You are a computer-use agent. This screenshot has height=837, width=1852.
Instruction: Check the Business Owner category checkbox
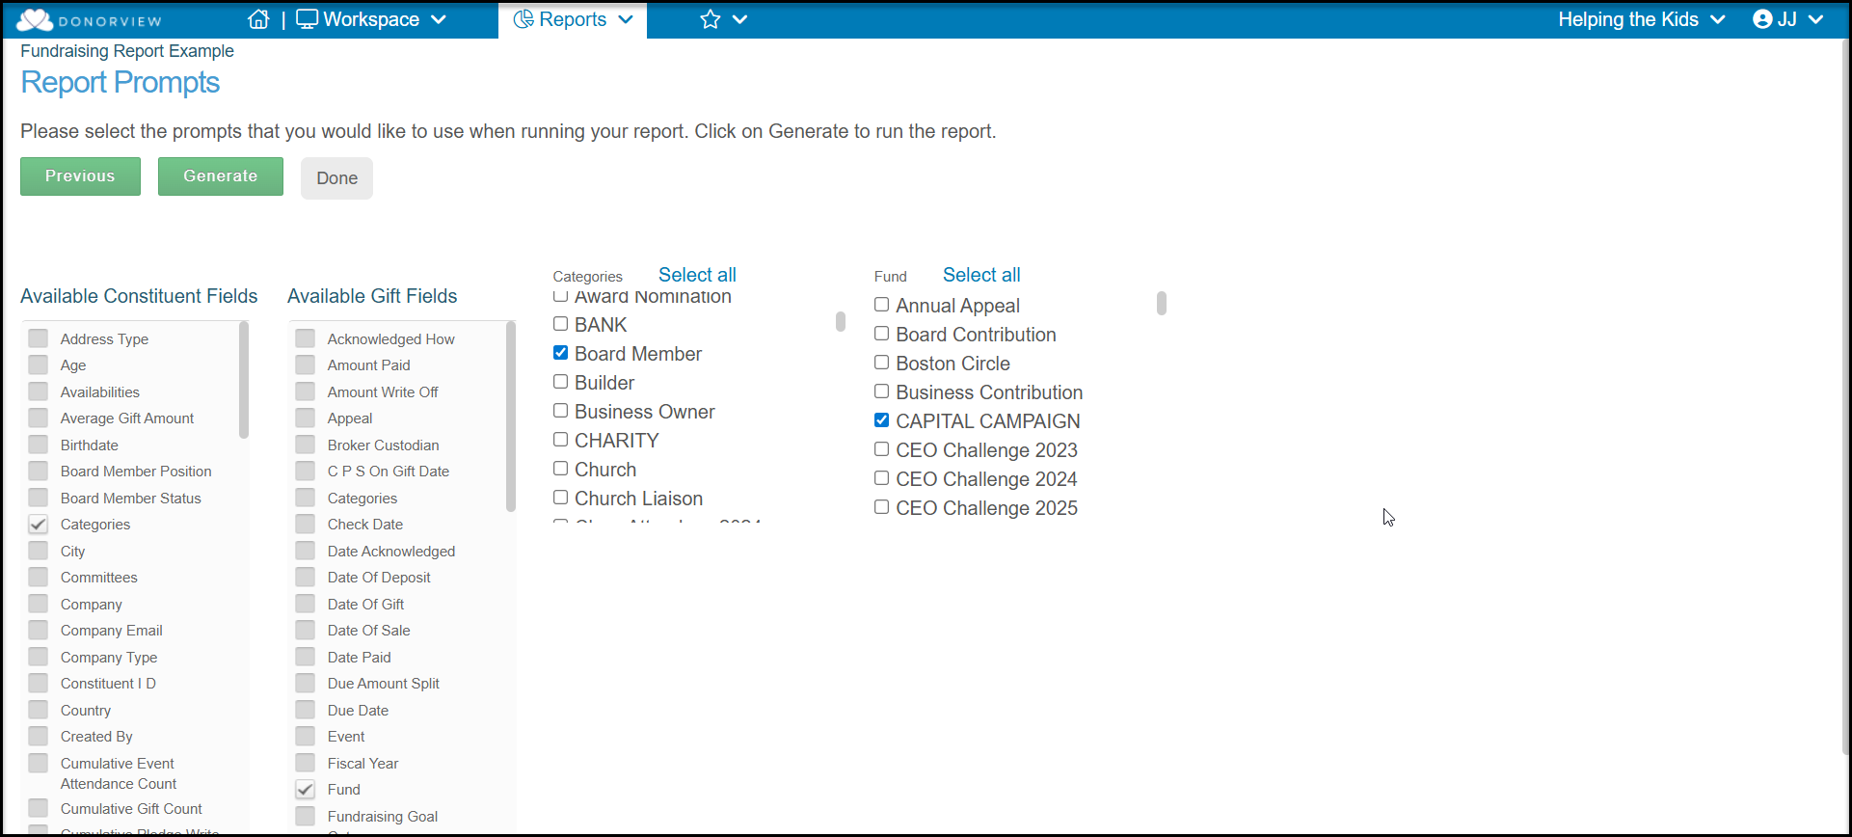coord(560,411)
